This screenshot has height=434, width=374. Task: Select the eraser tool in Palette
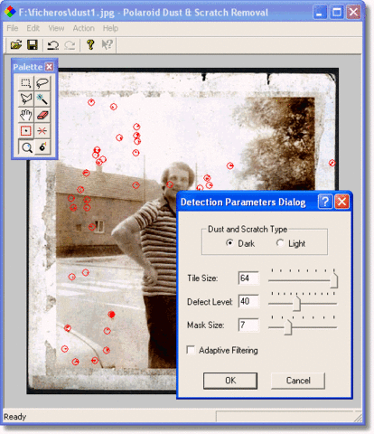click(x=42, y=115)
